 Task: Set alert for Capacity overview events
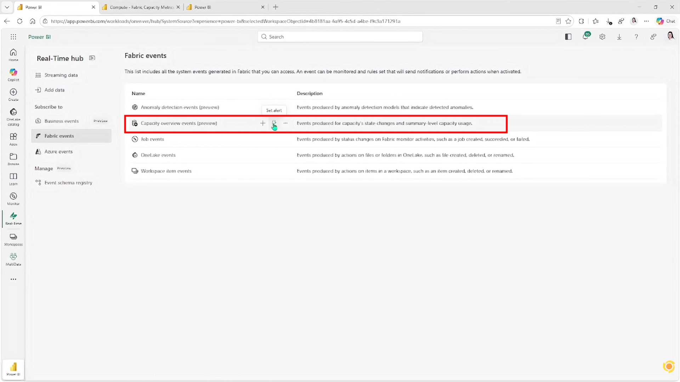(274, 123)
